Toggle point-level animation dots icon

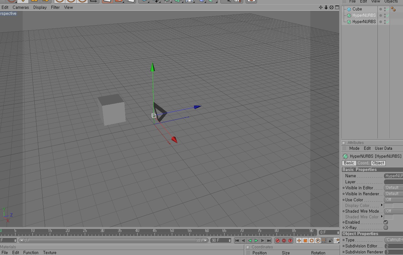click(324, 240)
